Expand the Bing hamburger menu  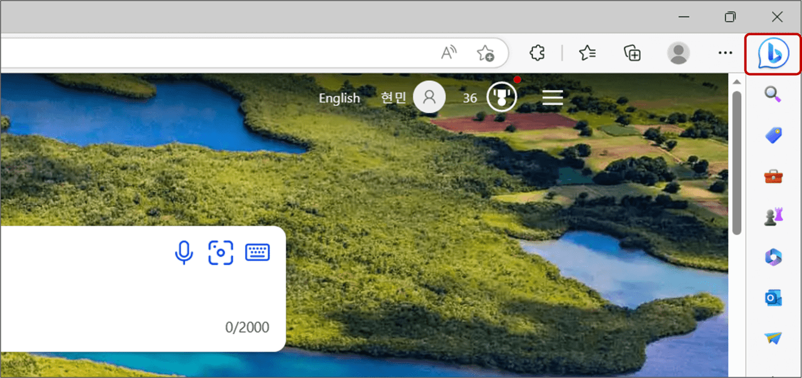pyautogui.click(x=552, y=98)
